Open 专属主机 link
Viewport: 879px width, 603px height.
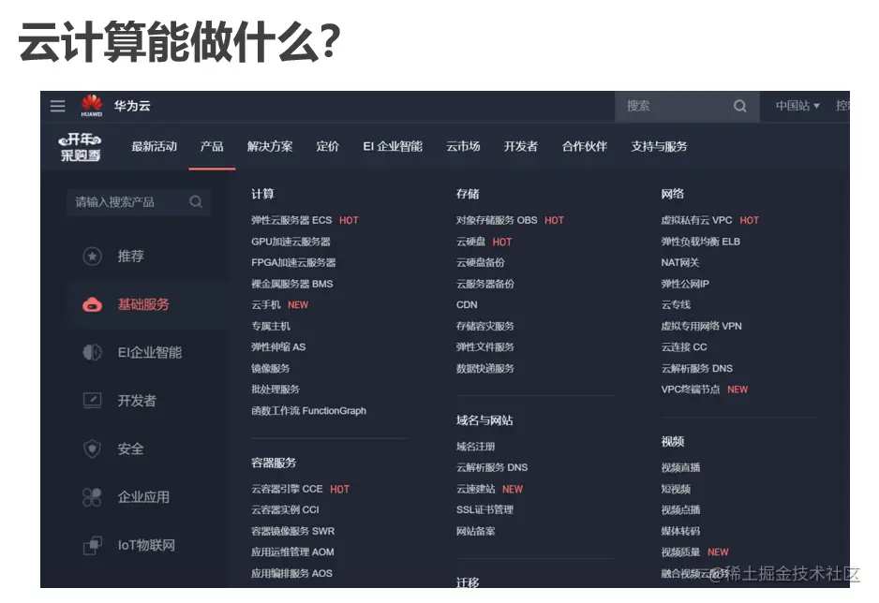pyautogui.click(x=271, y=327)
